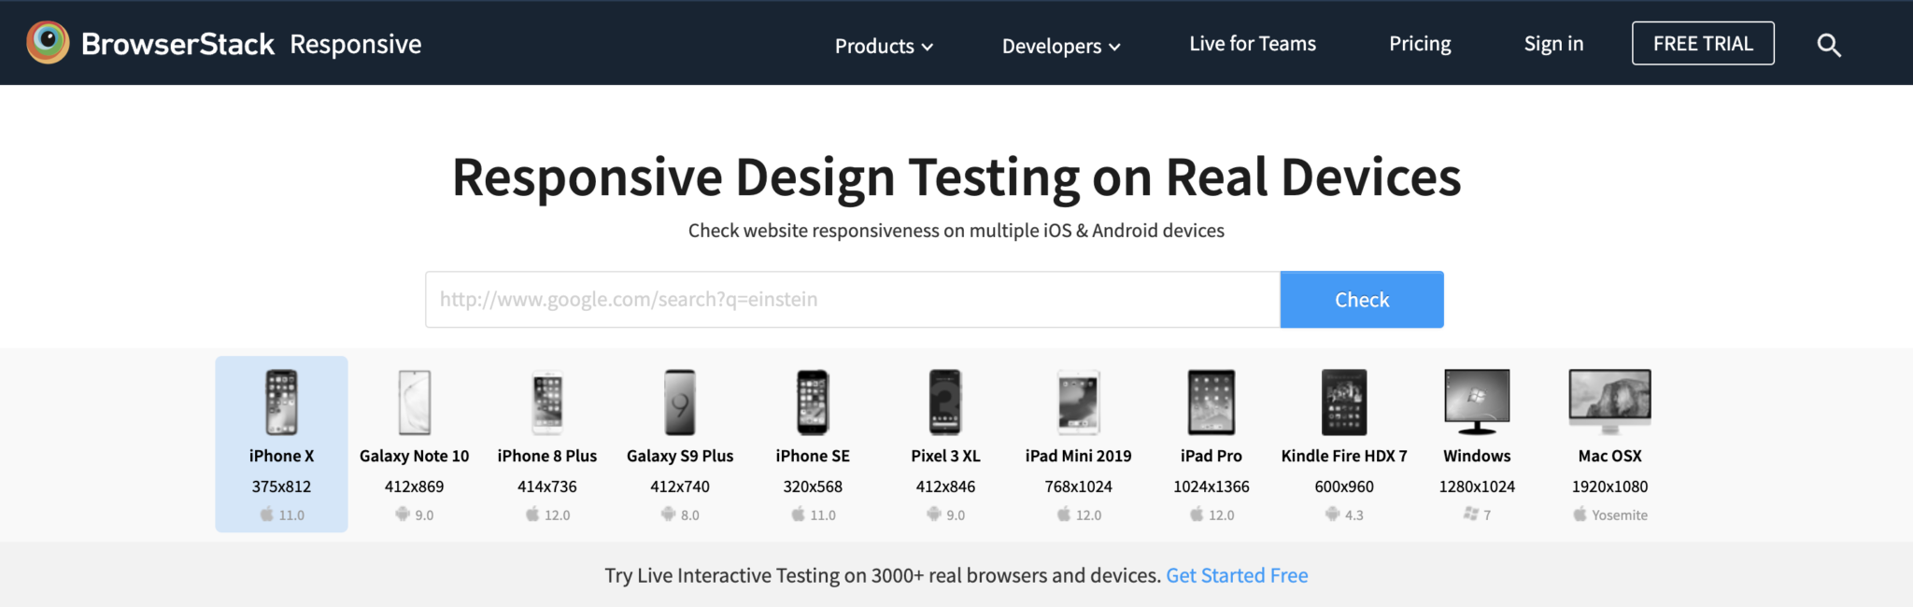Expand the Products dropdown menu
The height and width of the screenshot is (607, 1913).
tap(884, 46)
